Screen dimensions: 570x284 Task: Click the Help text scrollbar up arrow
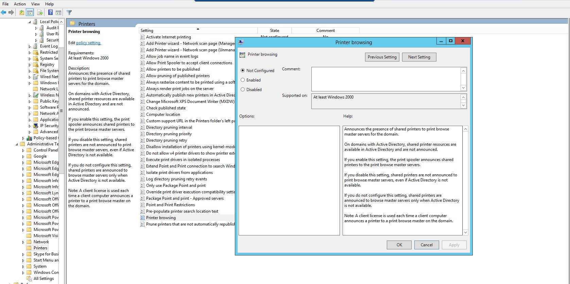(466, 129)
